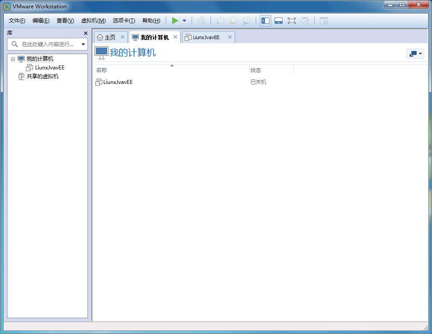
Task: Close the 我的计算机 tab
Action: tap(175, 37)
